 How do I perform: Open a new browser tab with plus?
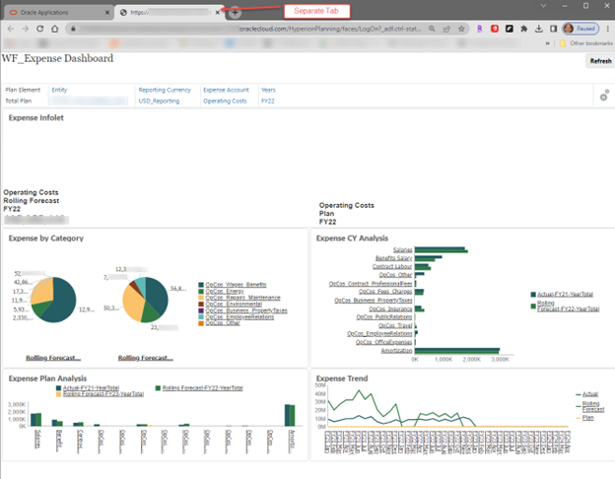(235, 13)
